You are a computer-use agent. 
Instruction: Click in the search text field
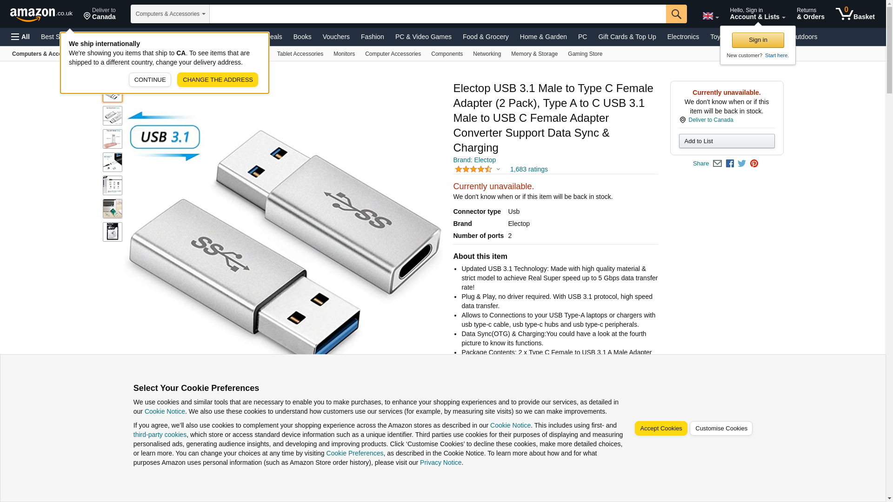(438, 14)
